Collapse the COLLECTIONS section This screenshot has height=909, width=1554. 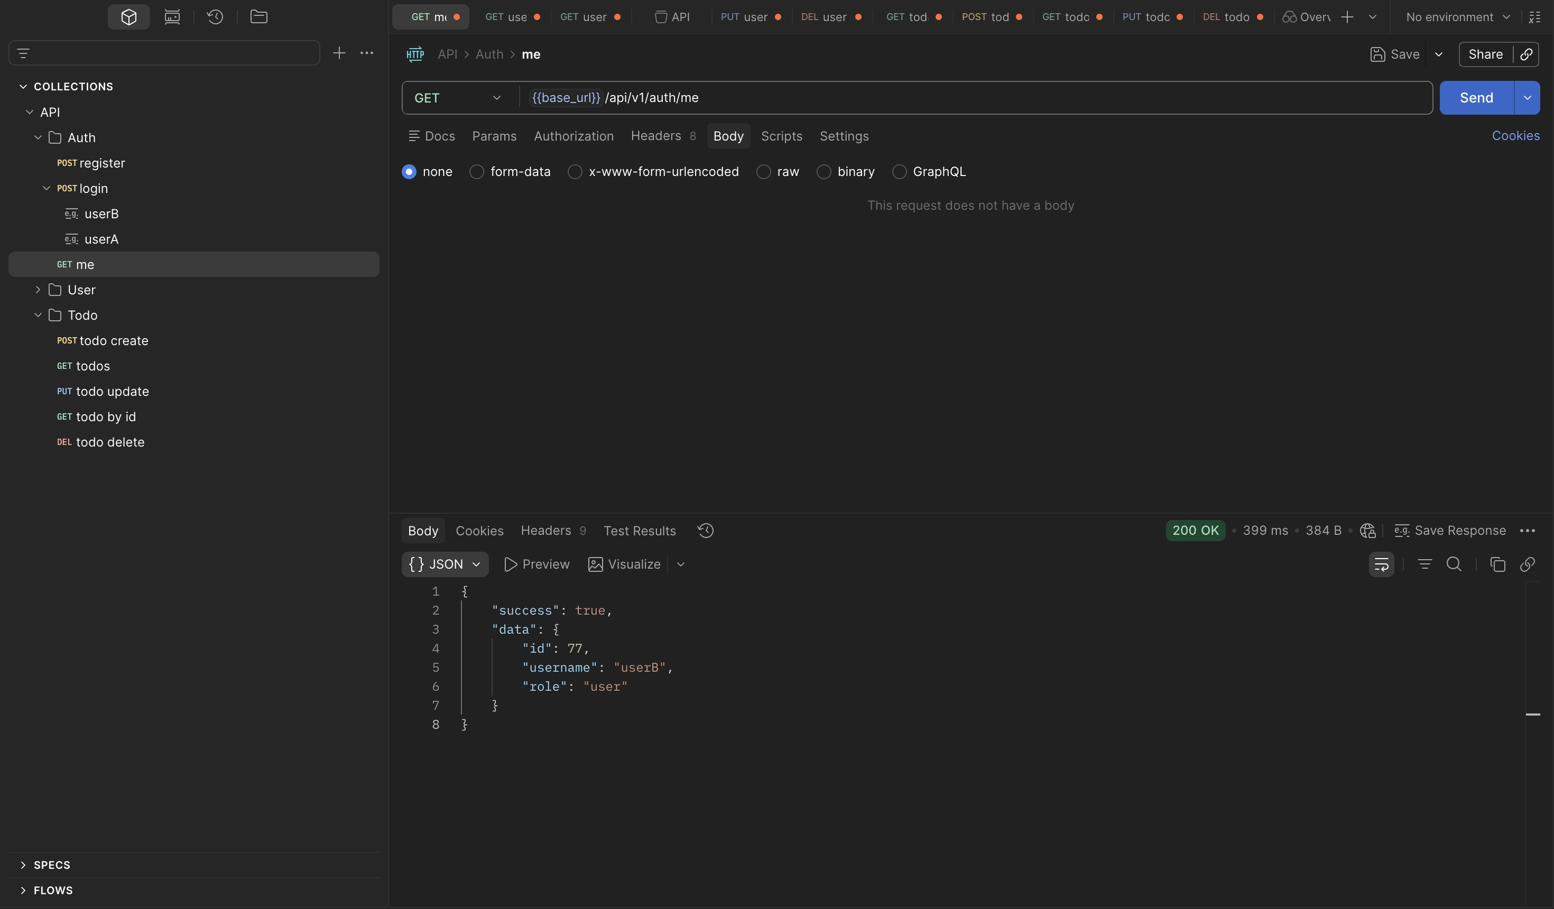click(23, 86)
